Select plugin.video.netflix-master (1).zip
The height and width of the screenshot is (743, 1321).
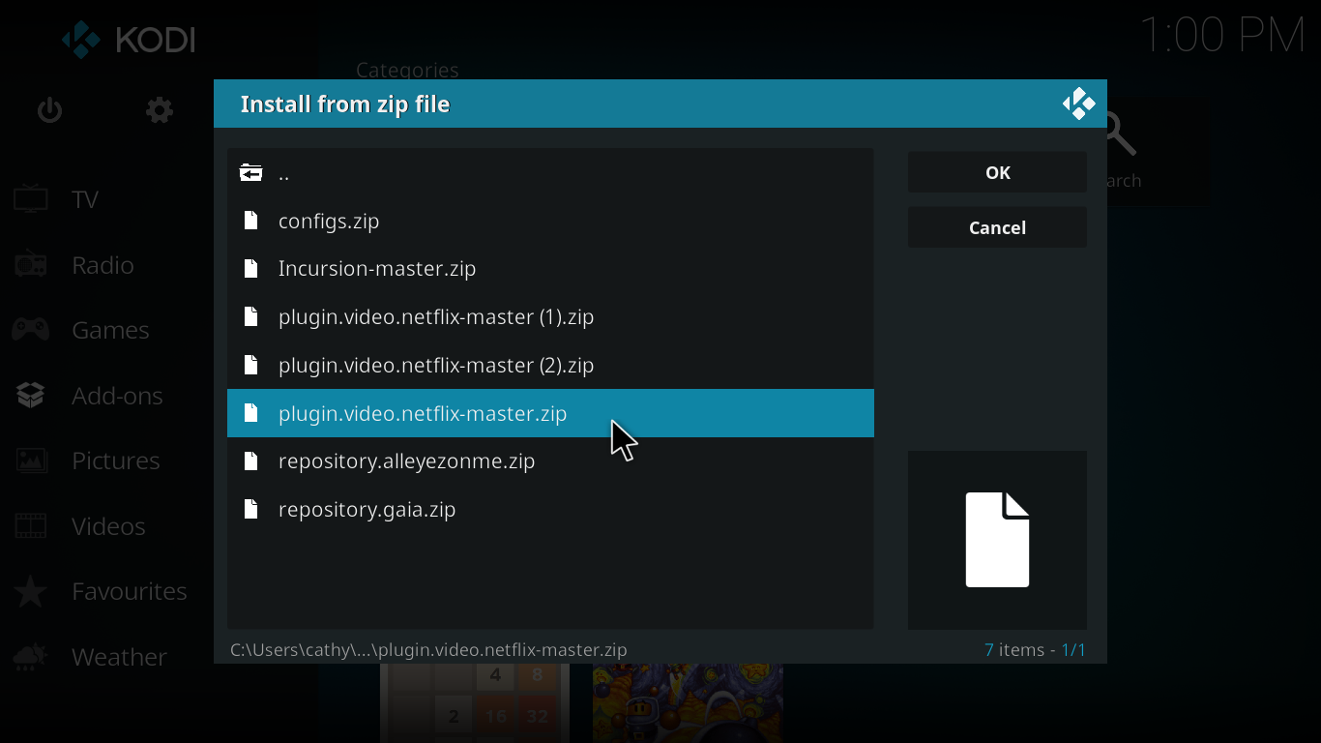click(550, 316)
